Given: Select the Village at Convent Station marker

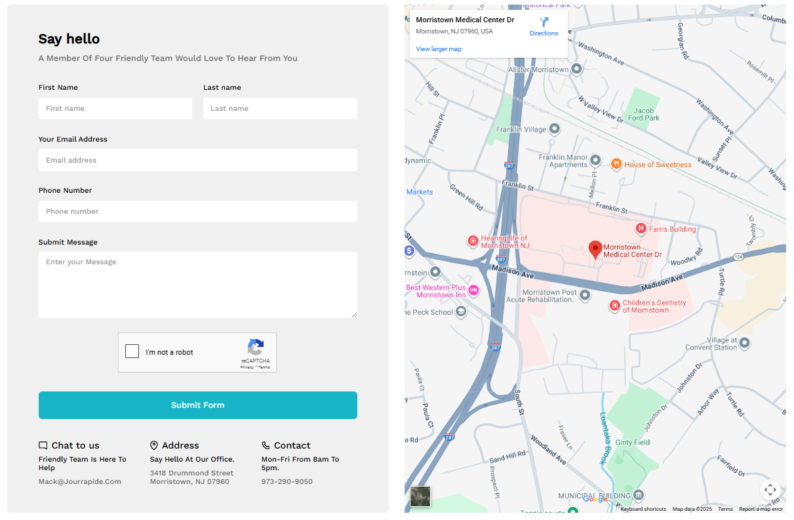Looking at the screenshot, I should (744, 343).
